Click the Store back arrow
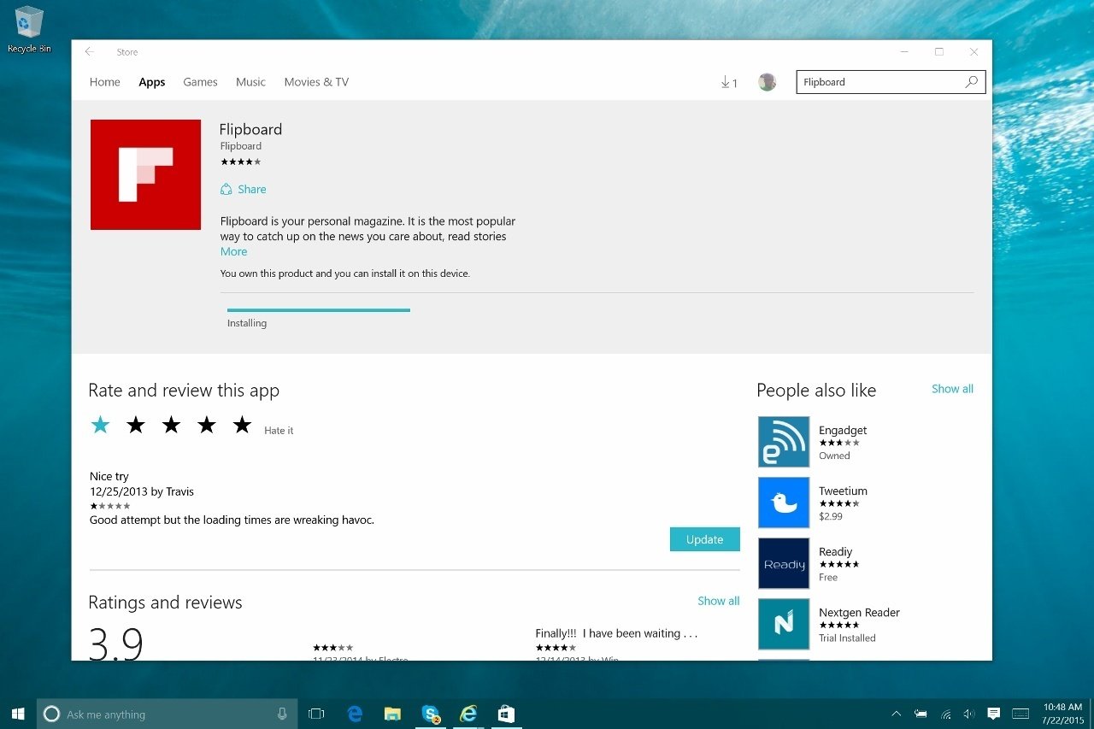This screenshot has width=1094, height=729. pyautogui.click(x=89, y=52)
